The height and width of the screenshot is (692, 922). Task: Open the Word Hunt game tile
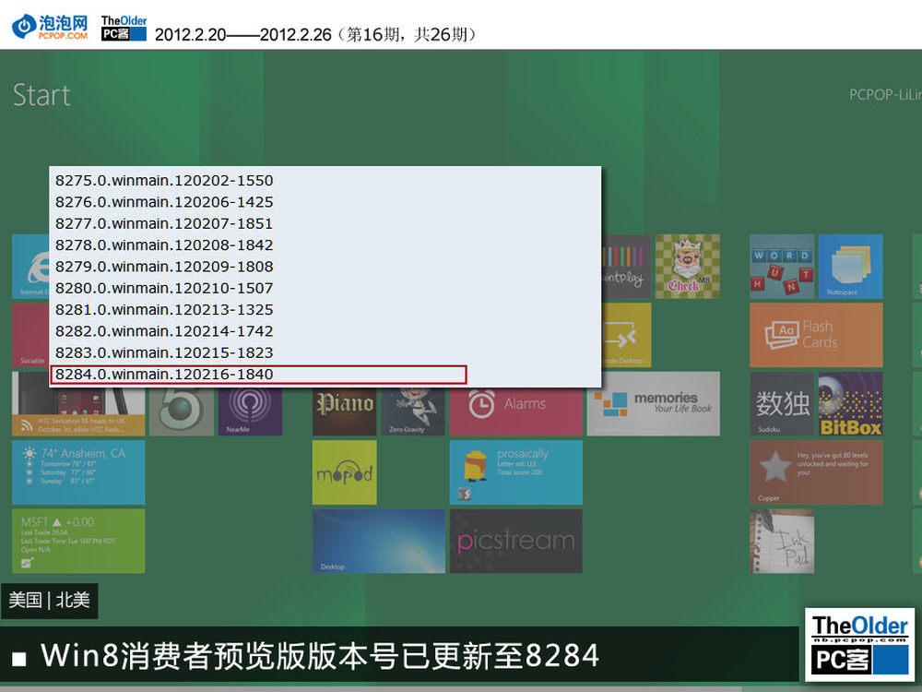pyautogui.click(x=782, y=266)
